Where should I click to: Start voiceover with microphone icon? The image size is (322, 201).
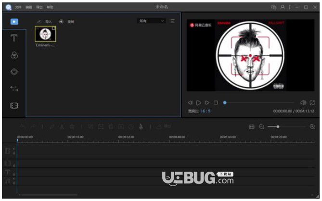click(141, 127)
